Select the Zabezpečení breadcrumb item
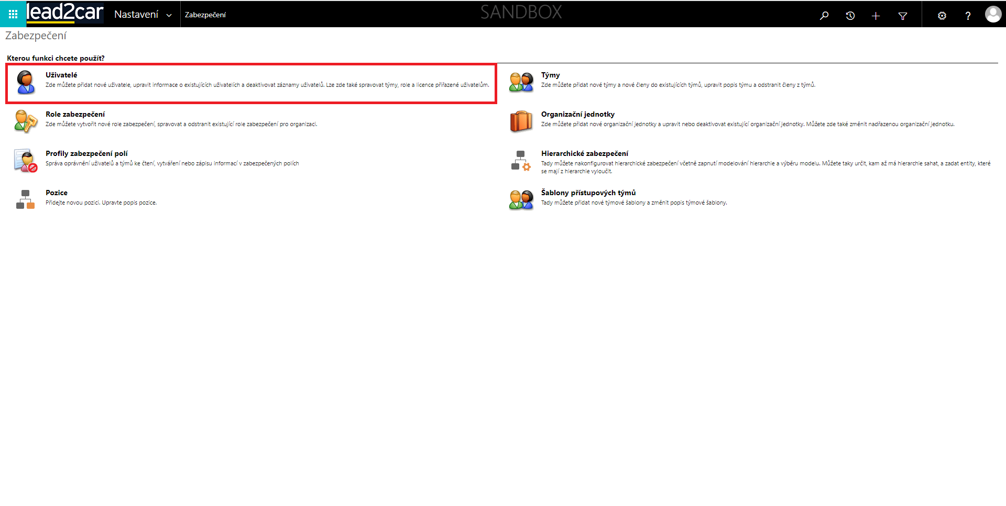1006x506 pixels. click(205, 15)
